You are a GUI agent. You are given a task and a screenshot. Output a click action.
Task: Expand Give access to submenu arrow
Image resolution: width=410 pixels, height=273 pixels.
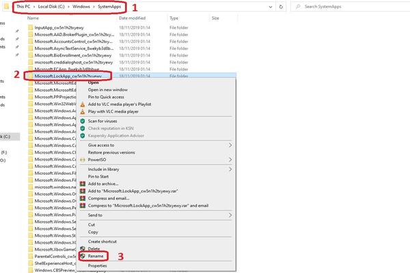pos(230,145)
